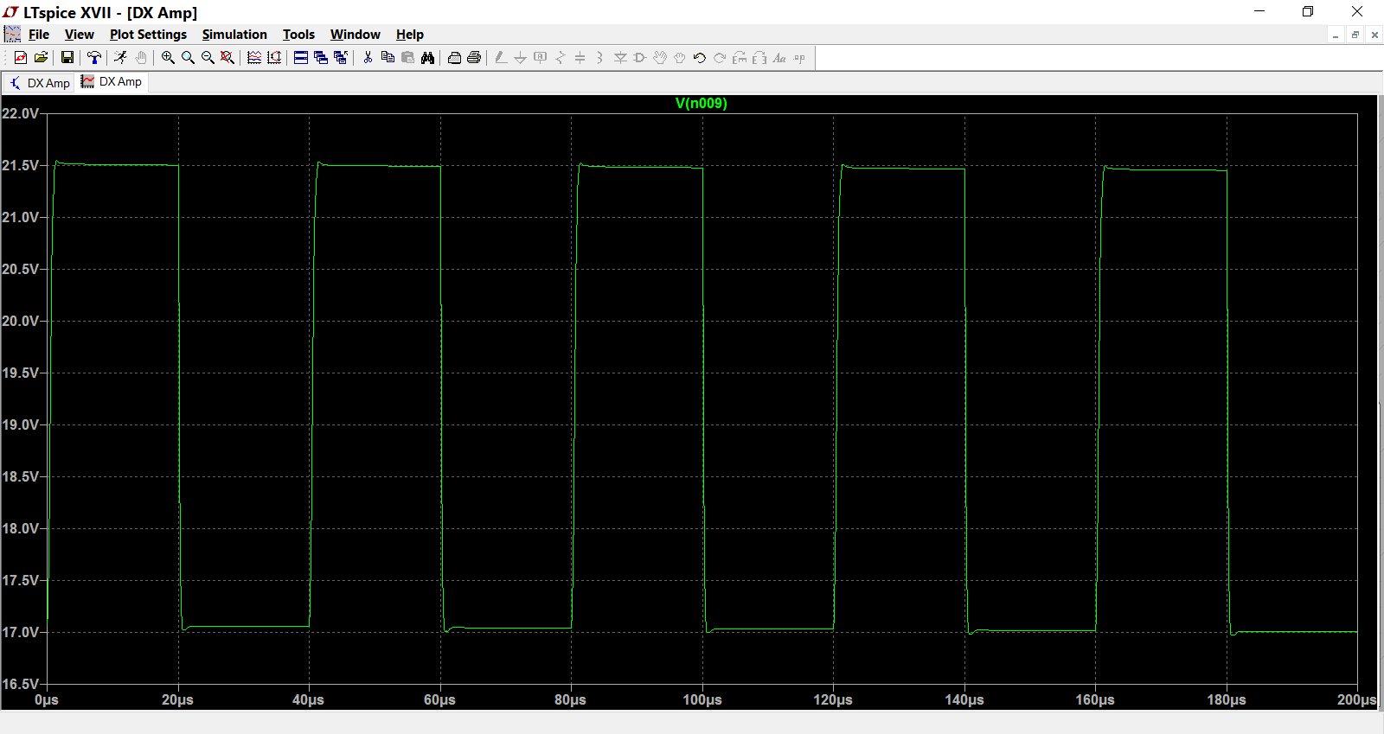Click the Autorange axes icon
Viewport: 1384px width, 734px height.
tap(274, 58)
